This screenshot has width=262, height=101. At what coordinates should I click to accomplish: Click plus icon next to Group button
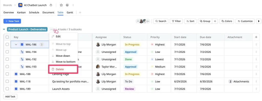pos(215,21)
